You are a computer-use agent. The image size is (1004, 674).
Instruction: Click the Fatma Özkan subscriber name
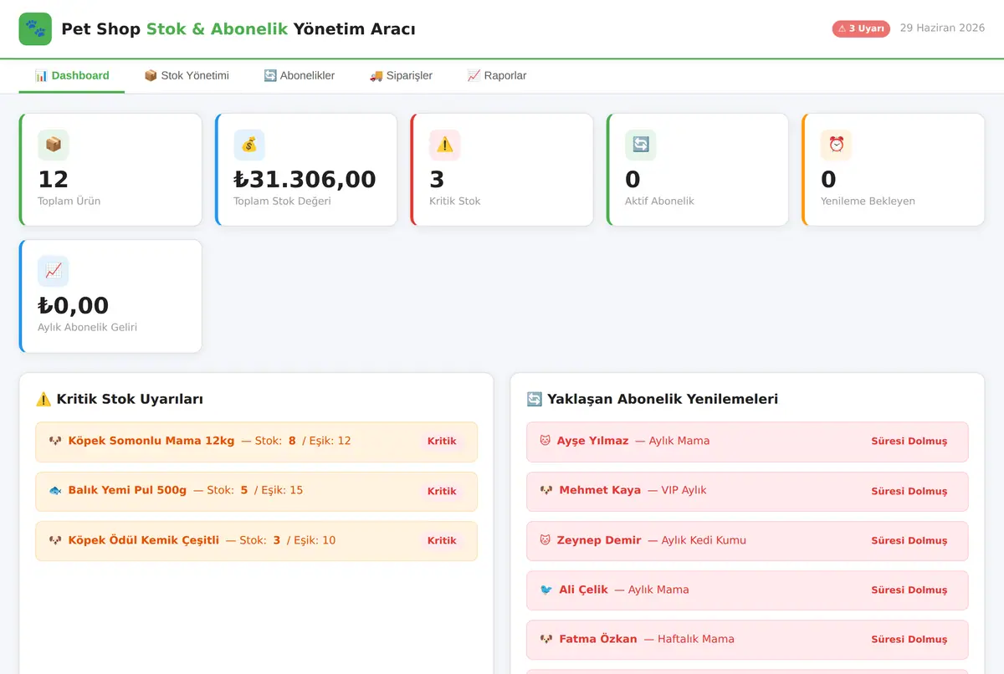point(598,639)
